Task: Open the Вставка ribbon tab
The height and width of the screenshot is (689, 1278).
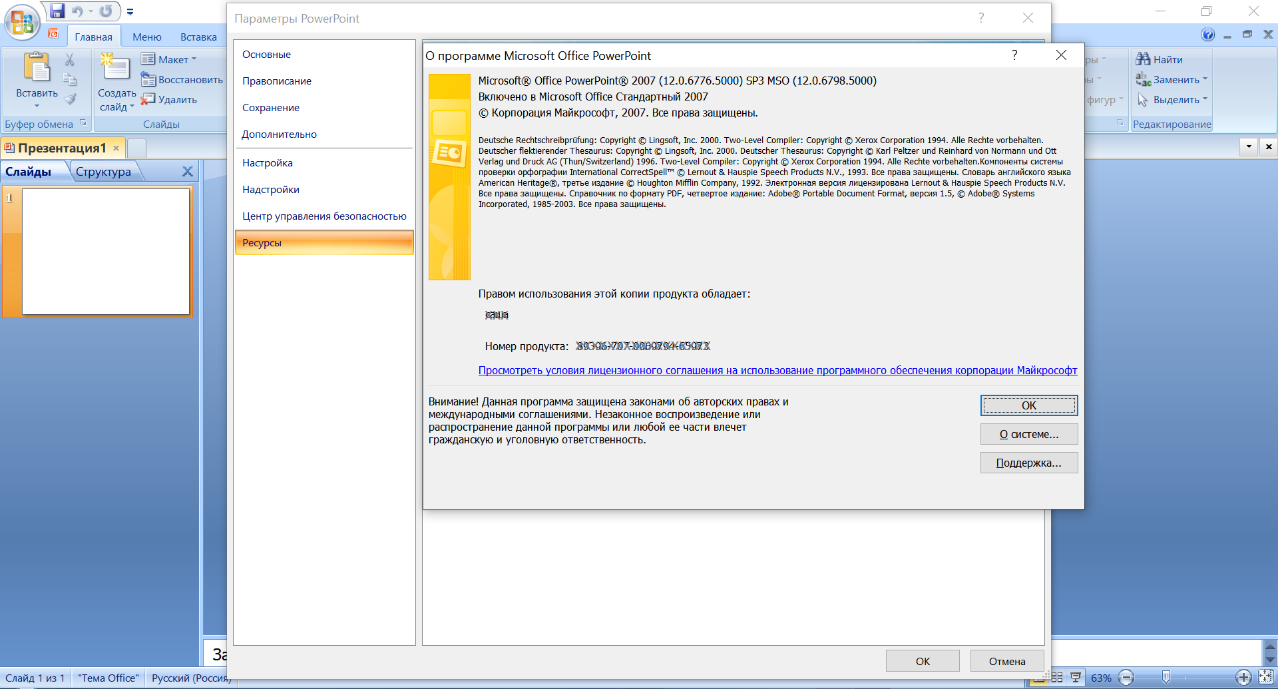Action: (x=198, y=37)
